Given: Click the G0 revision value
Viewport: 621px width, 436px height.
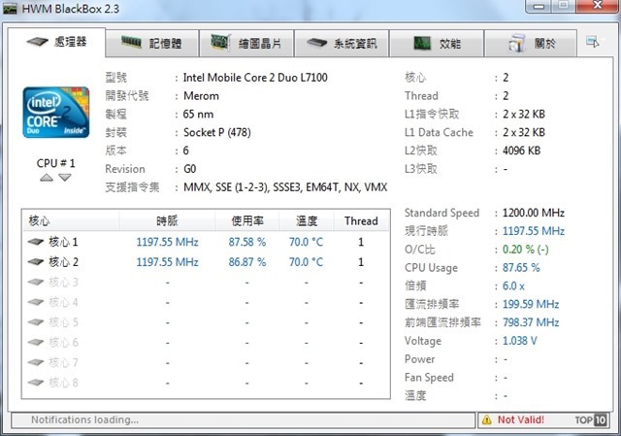Looking at the screenshot, I should [x=190, y=169].
